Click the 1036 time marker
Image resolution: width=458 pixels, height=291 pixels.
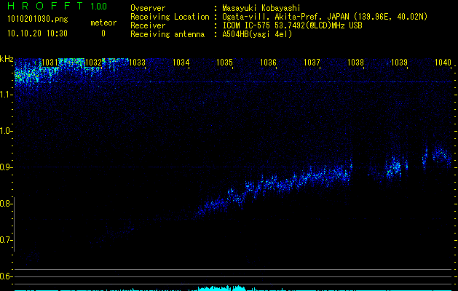[268, 62]
